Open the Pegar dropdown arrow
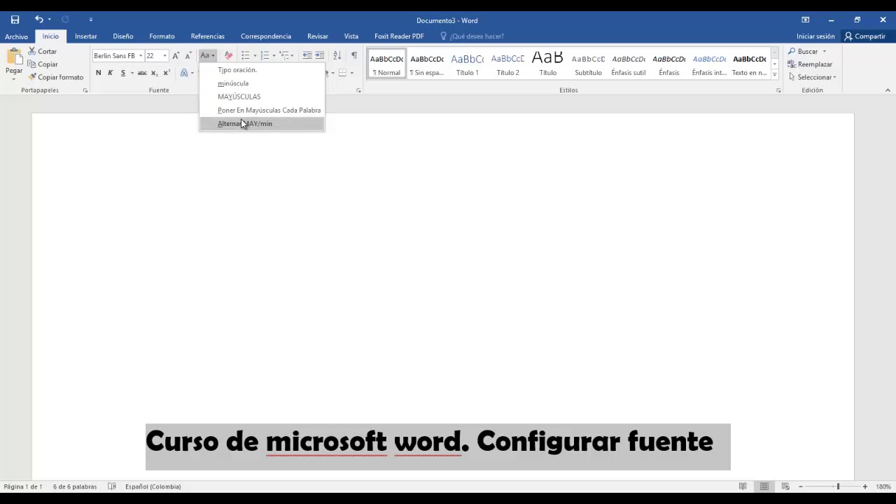 (x=14, y=78)
